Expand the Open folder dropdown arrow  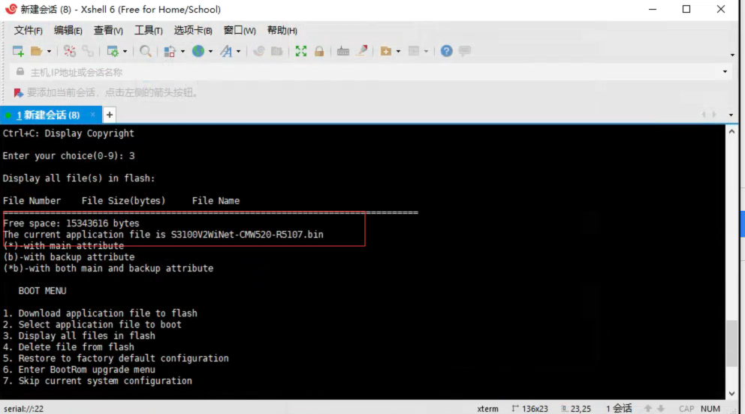[x=49, y=51]
